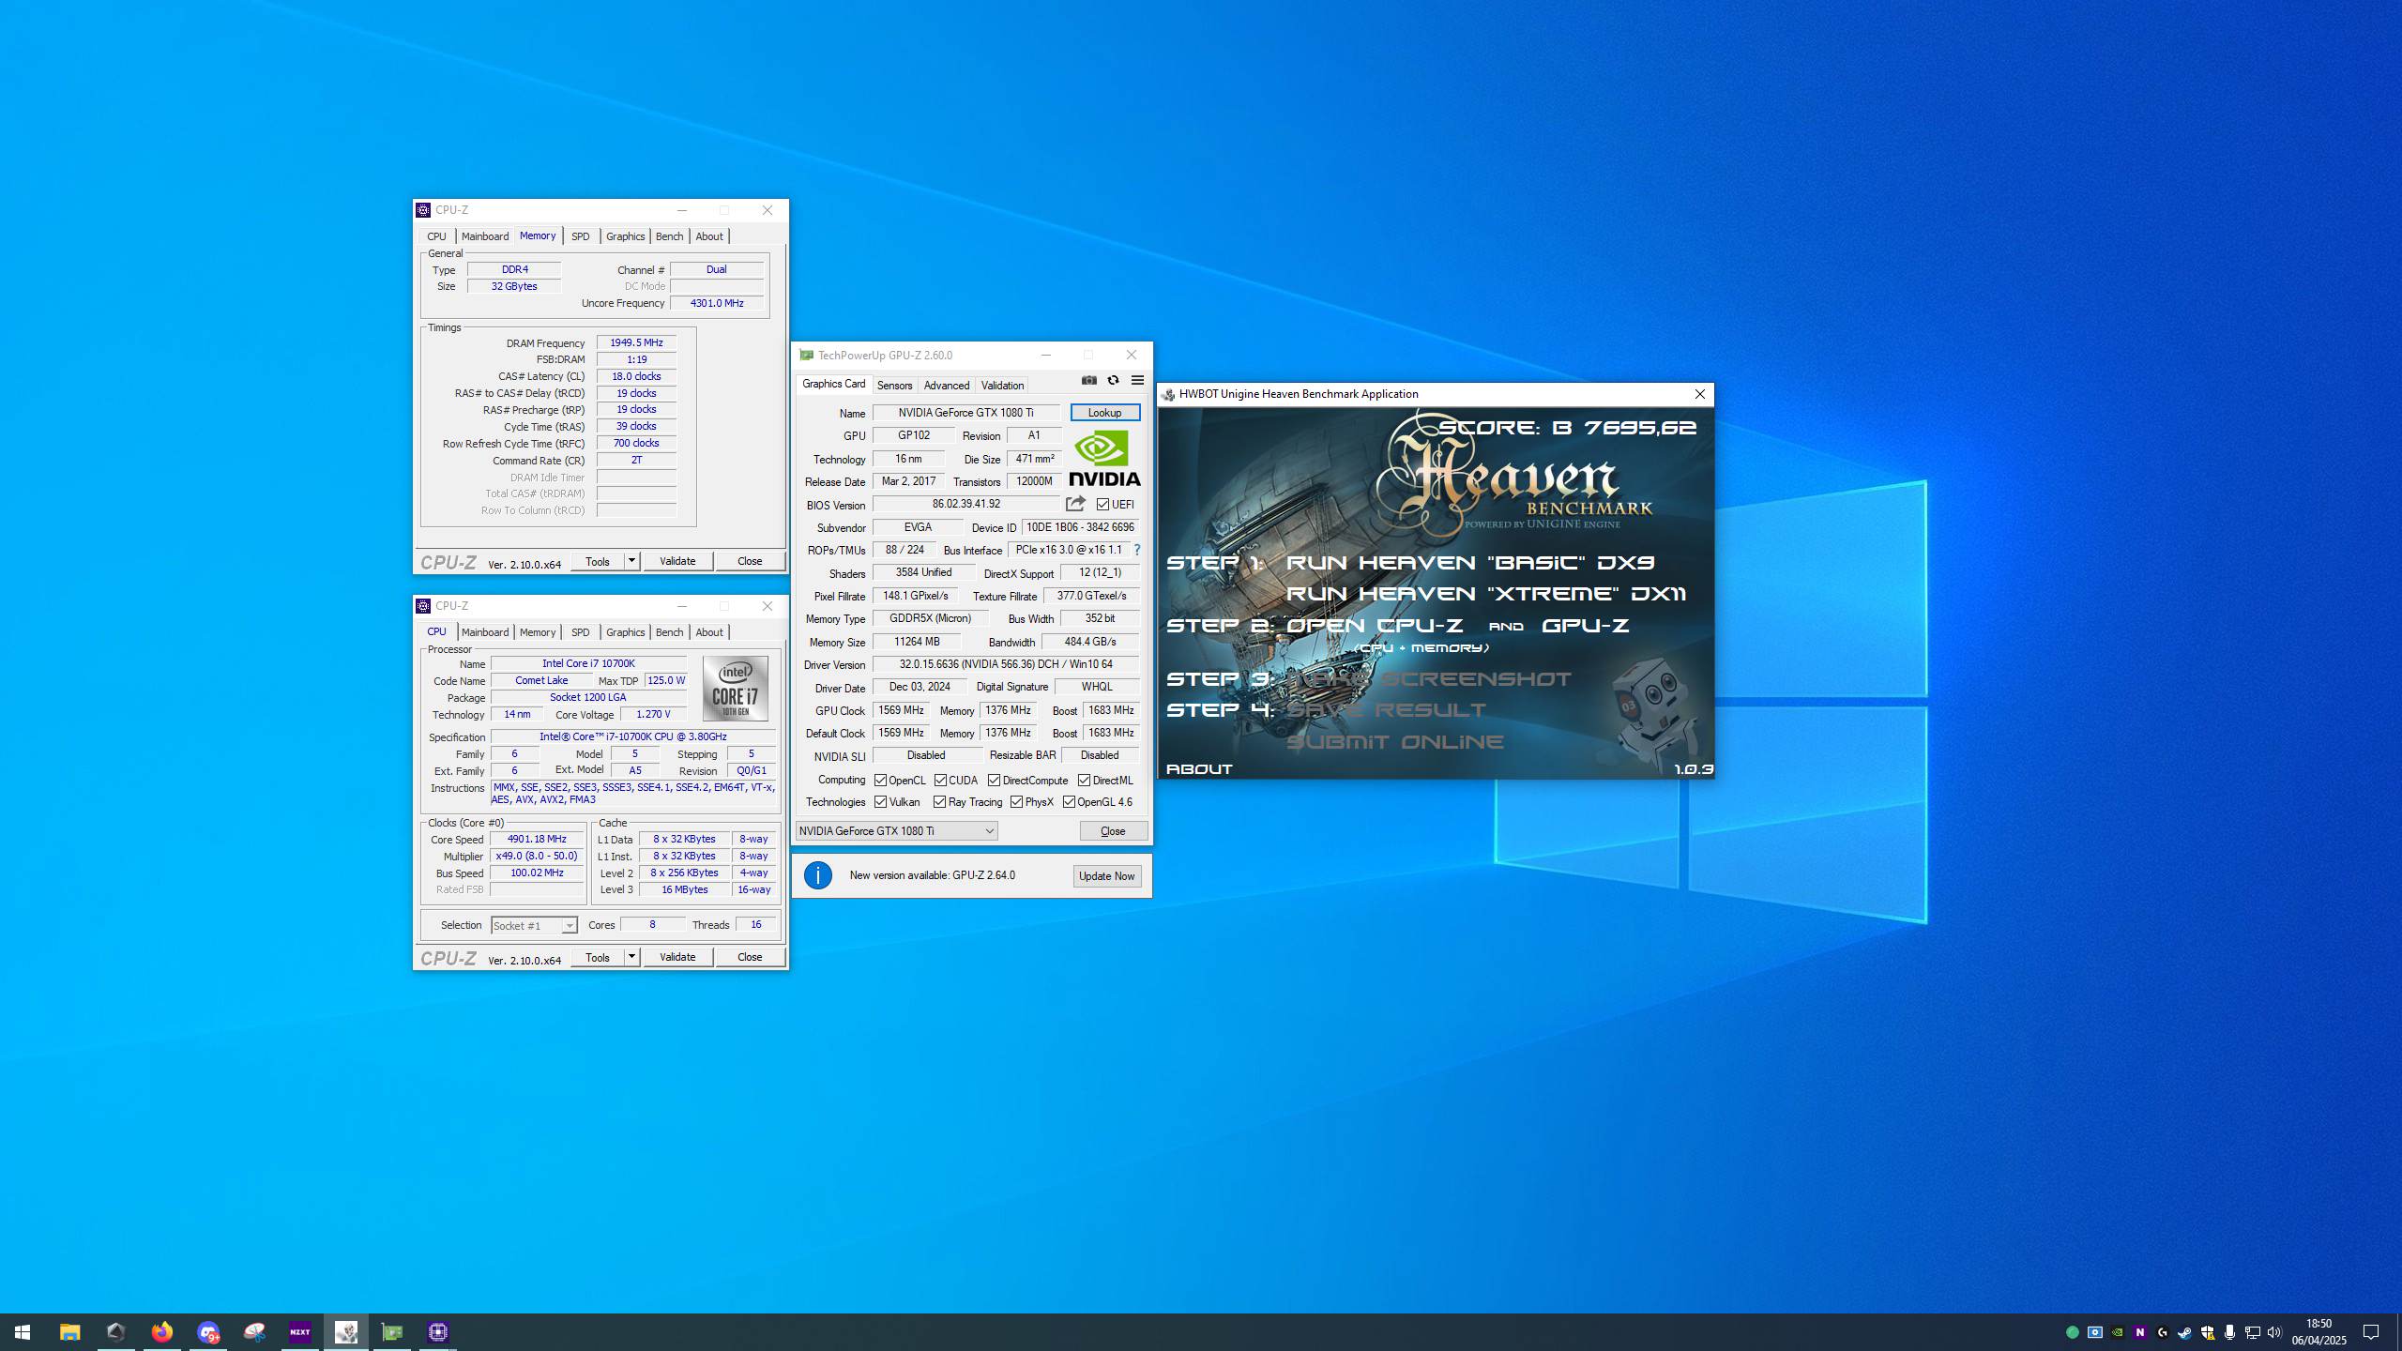Open the OneNote tray icon

click(2139, 1332)
